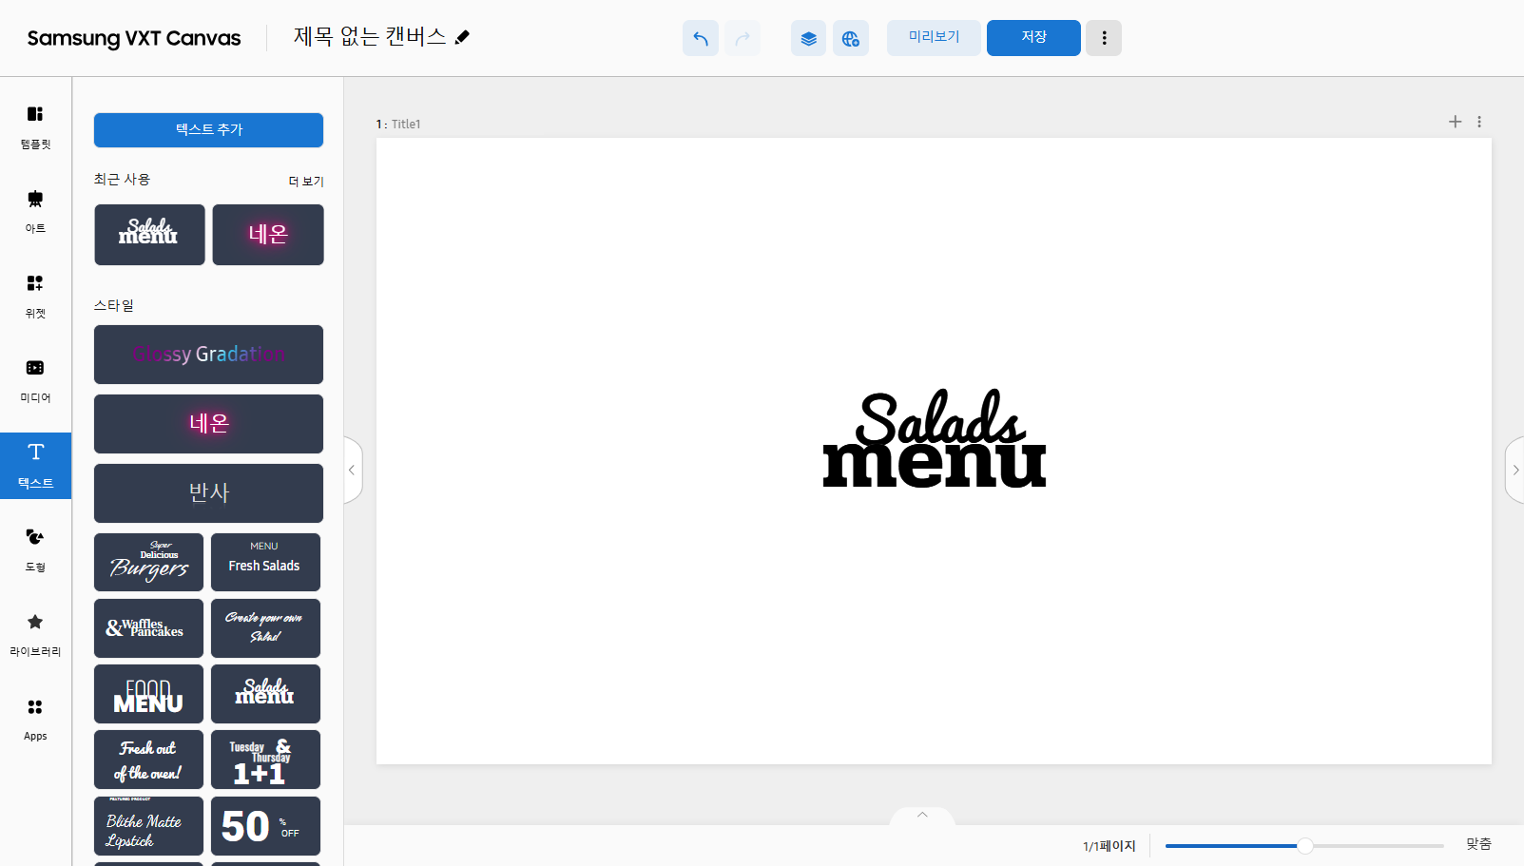Open the 미디어 sidebar tab

point(35,382)
